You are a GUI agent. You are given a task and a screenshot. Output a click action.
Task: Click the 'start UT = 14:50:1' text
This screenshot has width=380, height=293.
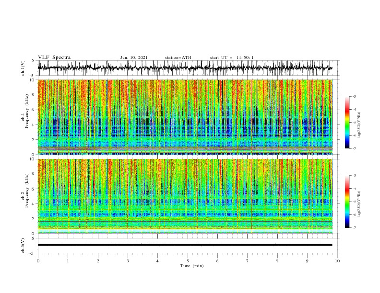click(x=232, y=57)
